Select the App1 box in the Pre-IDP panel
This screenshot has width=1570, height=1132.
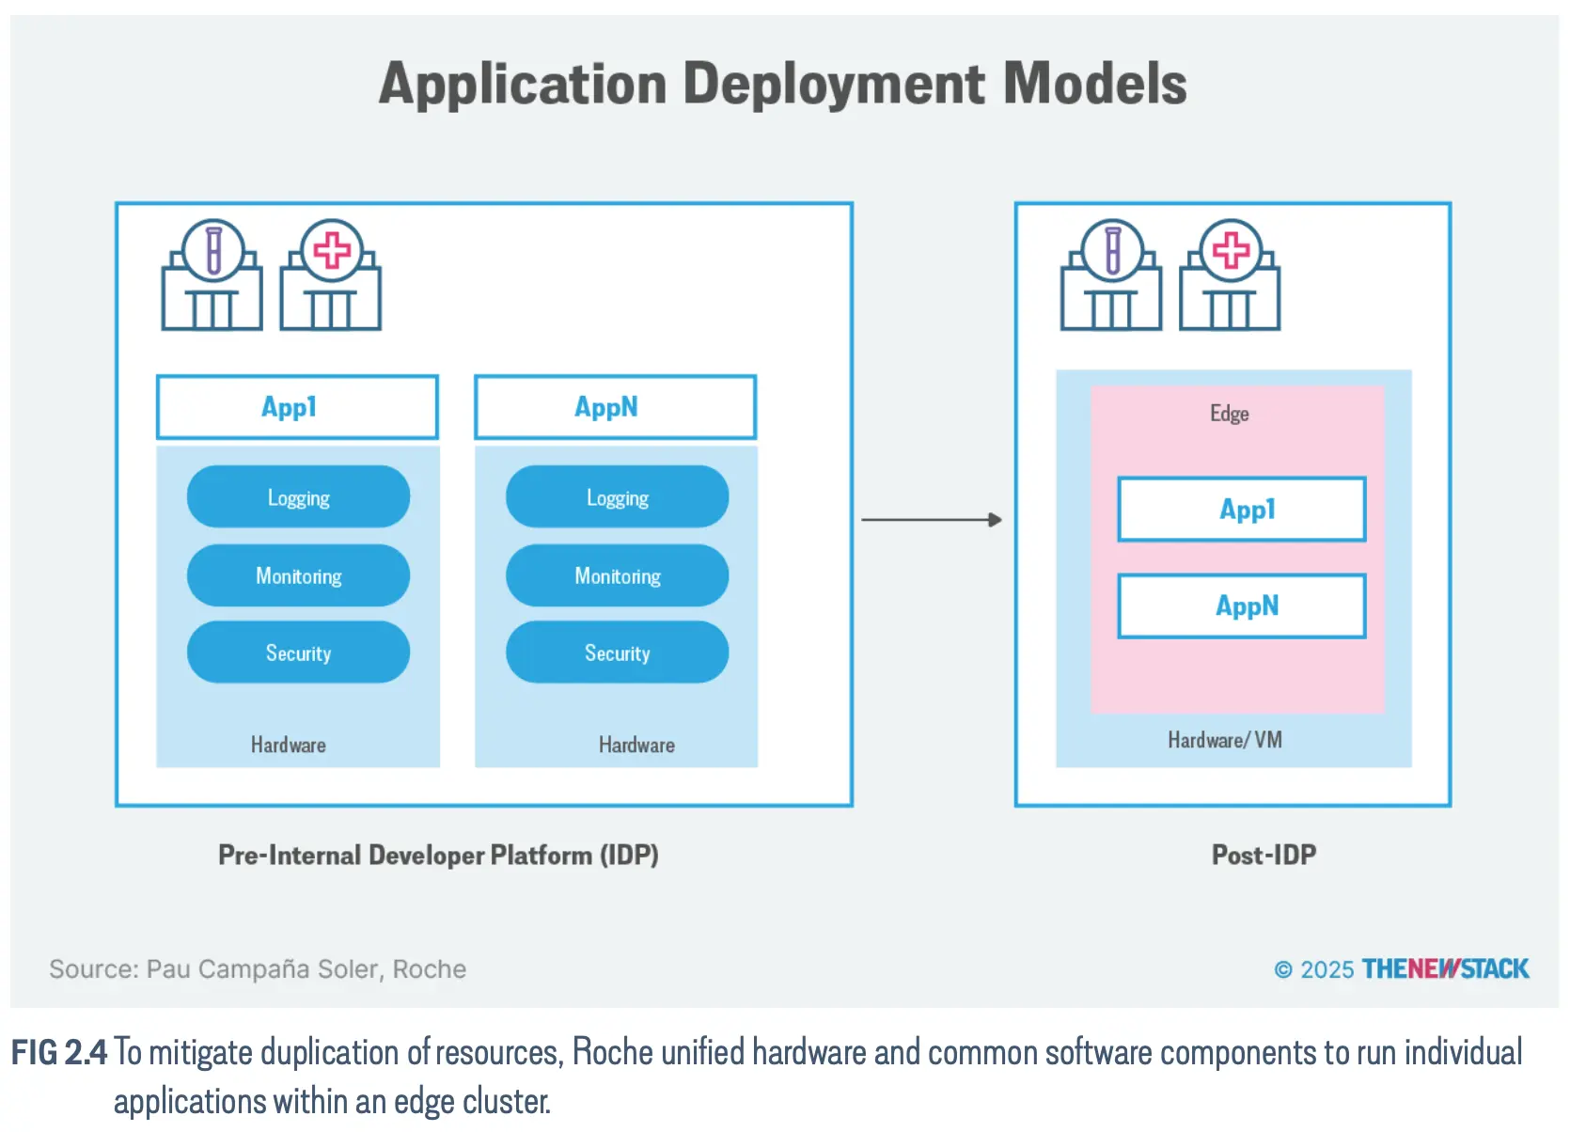coord(297,407)
